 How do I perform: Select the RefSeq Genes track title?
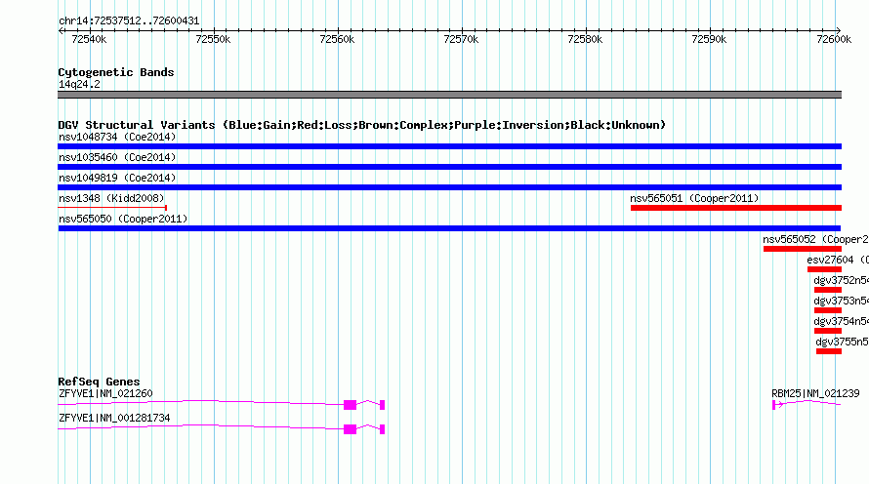point(99,382)
